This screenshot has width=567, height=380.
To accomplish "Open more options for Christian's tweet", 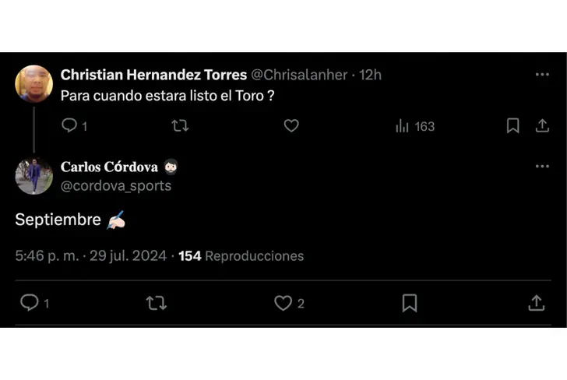I will pos(542,75).
